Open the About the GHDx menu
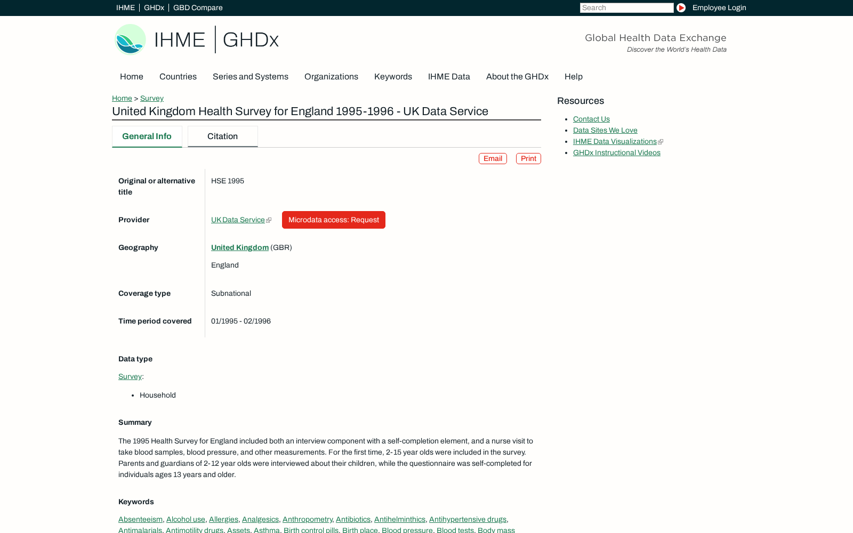The width and height of the screenshot is (853, 533). (517, 77)
